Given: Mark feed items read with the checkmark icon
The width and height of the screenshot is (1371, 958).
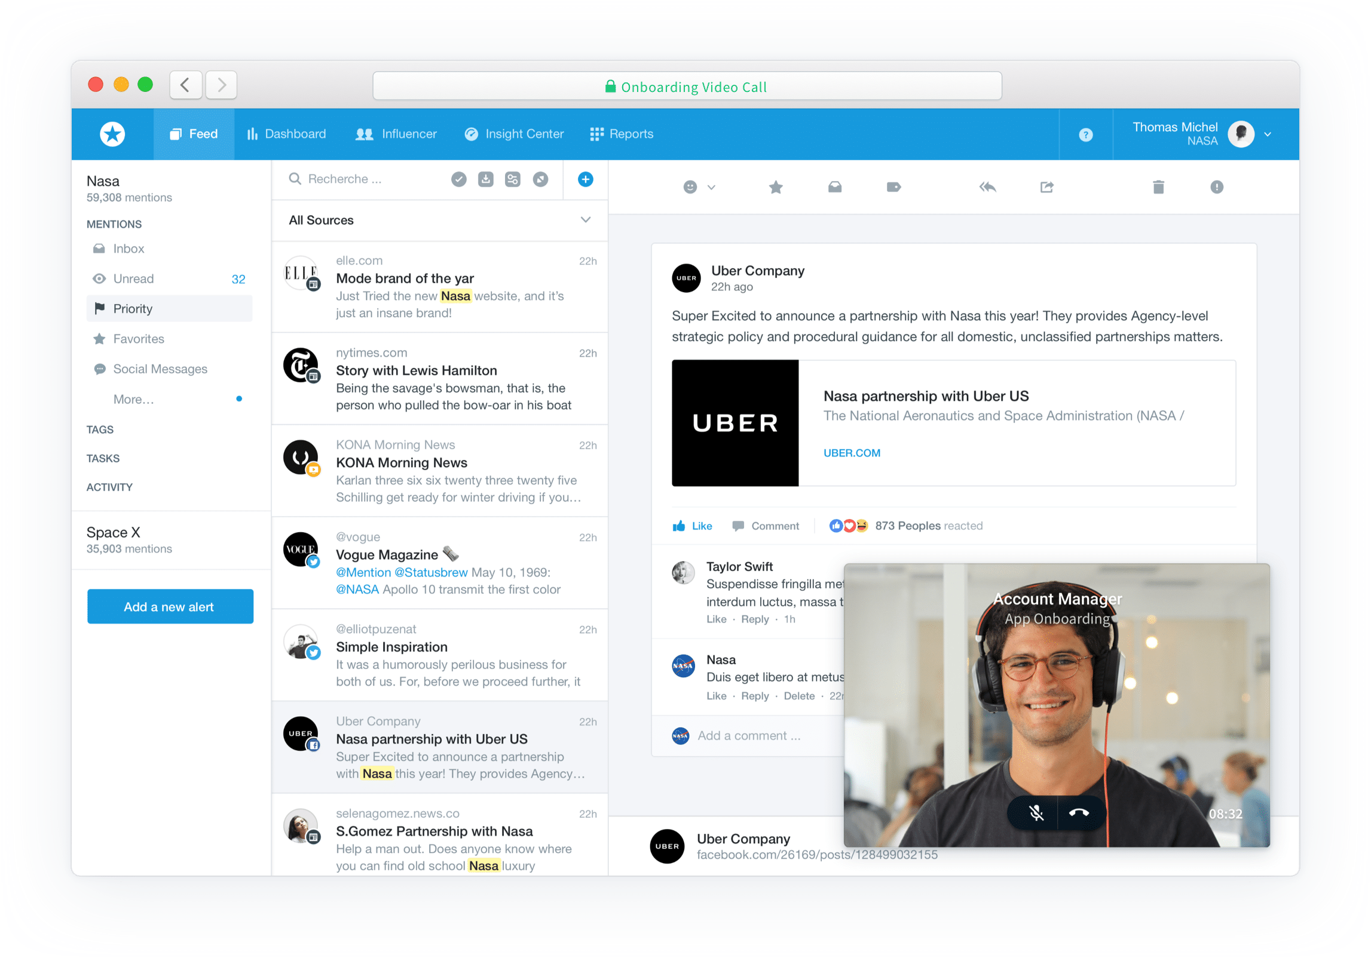Looking at the screenshot, I should click(458, 179).
